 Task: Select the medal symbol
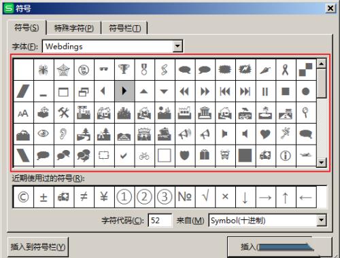144,70
